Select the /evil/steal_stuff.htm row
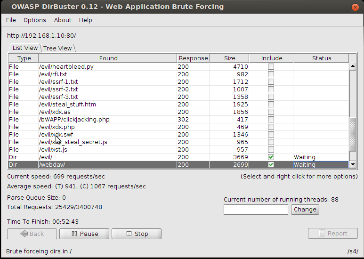Image resolution: width=364 pixels, height=259 pixels. pos(67,105)
